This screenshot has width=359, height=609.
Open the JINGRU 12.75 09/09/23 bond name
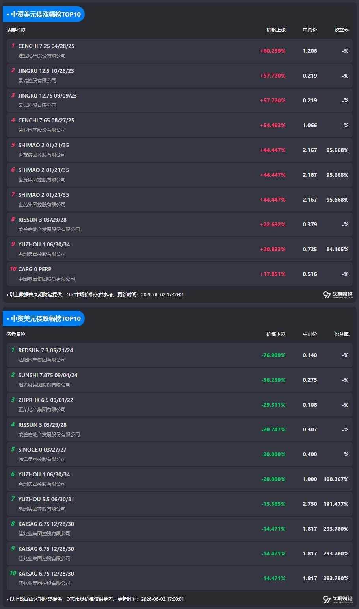coord(48,96)
